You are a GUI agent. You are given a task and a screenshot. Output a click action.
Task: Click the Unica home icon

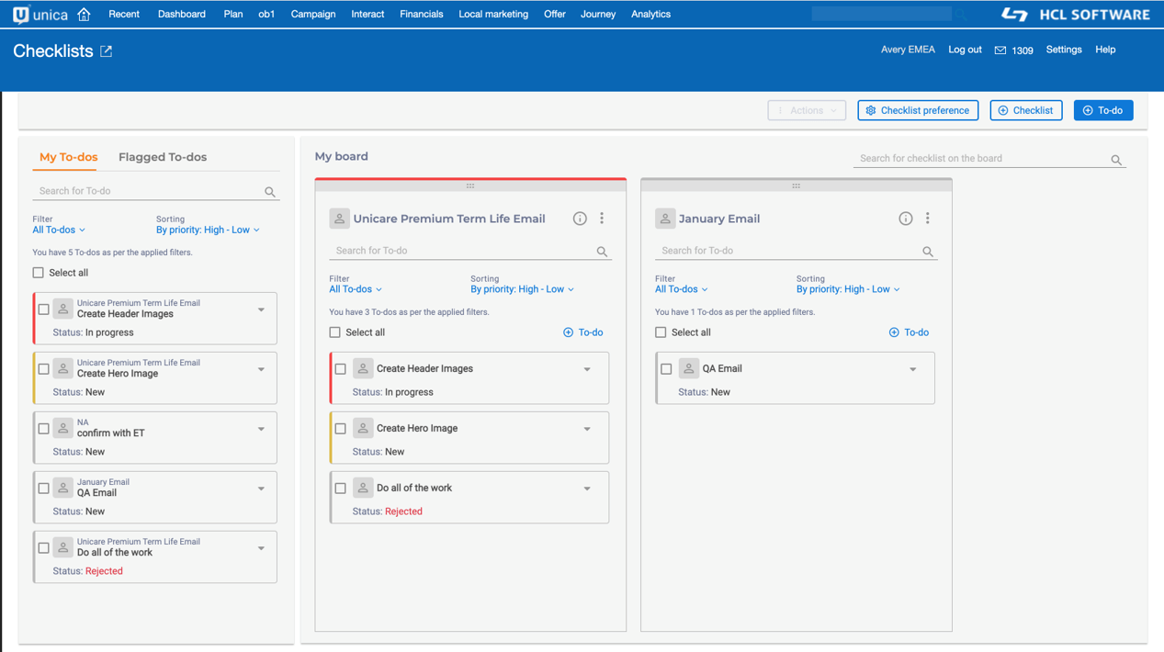tap(84, 15)
